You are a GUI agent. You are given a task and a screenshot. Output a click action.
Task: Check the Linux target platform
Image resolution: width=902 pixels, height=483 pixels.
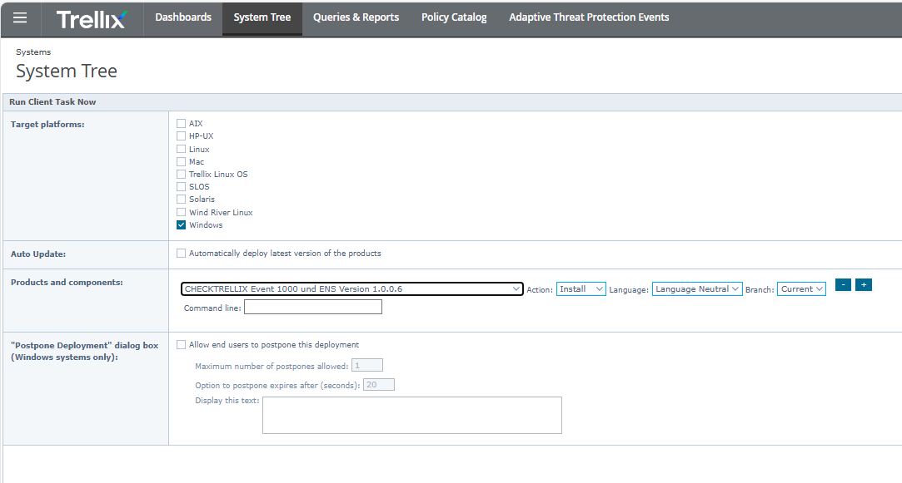[x=182, y=150]
